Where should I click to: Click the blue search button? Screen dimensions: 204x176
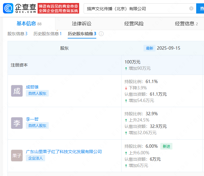pos(200,8)
